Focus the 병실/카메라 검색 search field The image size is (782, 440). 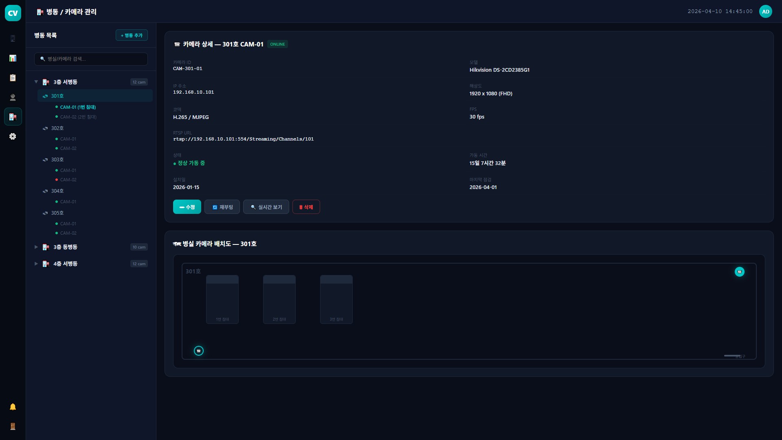point(91,59)
